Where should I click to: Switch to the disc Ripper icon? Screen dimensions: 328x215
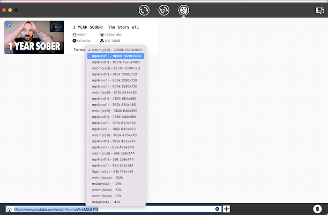[164, 10]
